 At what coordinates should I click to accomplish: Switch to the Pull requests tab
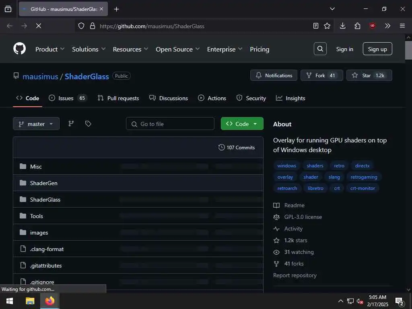tap(118, 98)
